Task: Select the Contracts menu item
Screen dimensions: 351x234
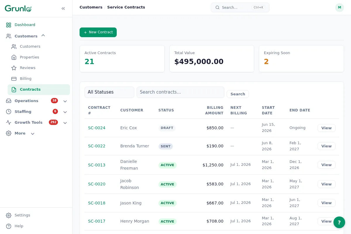Action: [39, 90]
